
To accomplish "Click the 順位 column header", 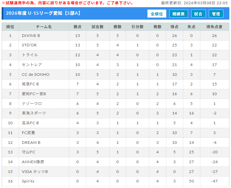I will point(10,27).
